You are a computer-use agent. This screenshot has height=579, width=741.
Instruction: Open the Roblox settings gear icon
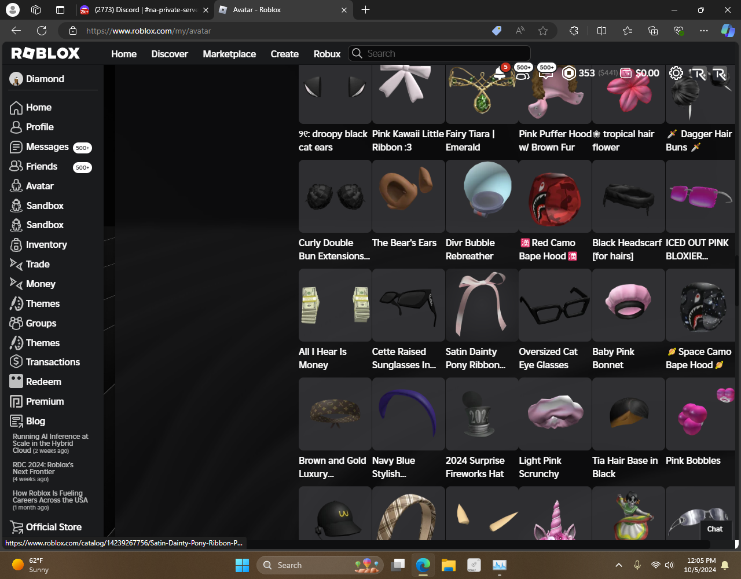click(676, 73)
